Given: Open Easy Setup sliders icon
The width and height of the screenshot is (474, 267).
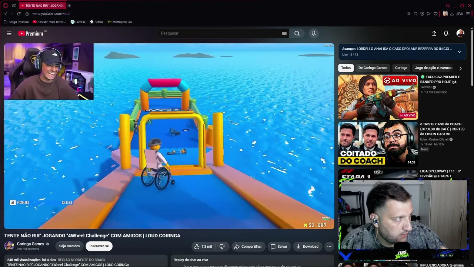Looking at the screenshot, I should tap(468, 14).
